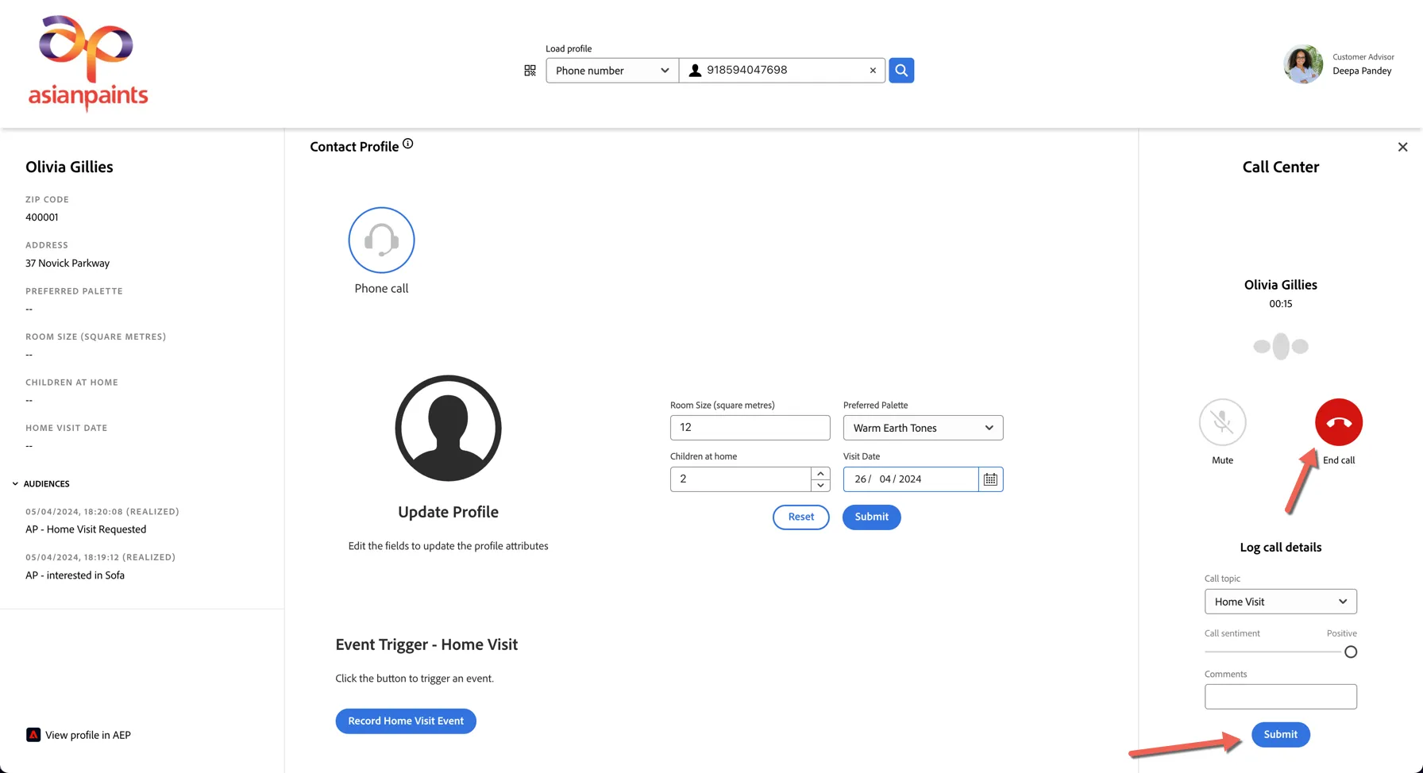Image resolution: width=1423 pixels, height=773 pixels.
Task: Click the Comments text box
Action: coord(1280,697)
